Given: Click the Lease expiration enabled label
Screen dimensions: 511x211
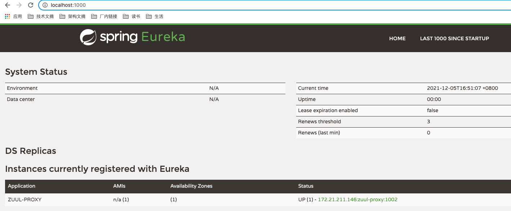Looking at the screenshot, I should tap(328, 110).
